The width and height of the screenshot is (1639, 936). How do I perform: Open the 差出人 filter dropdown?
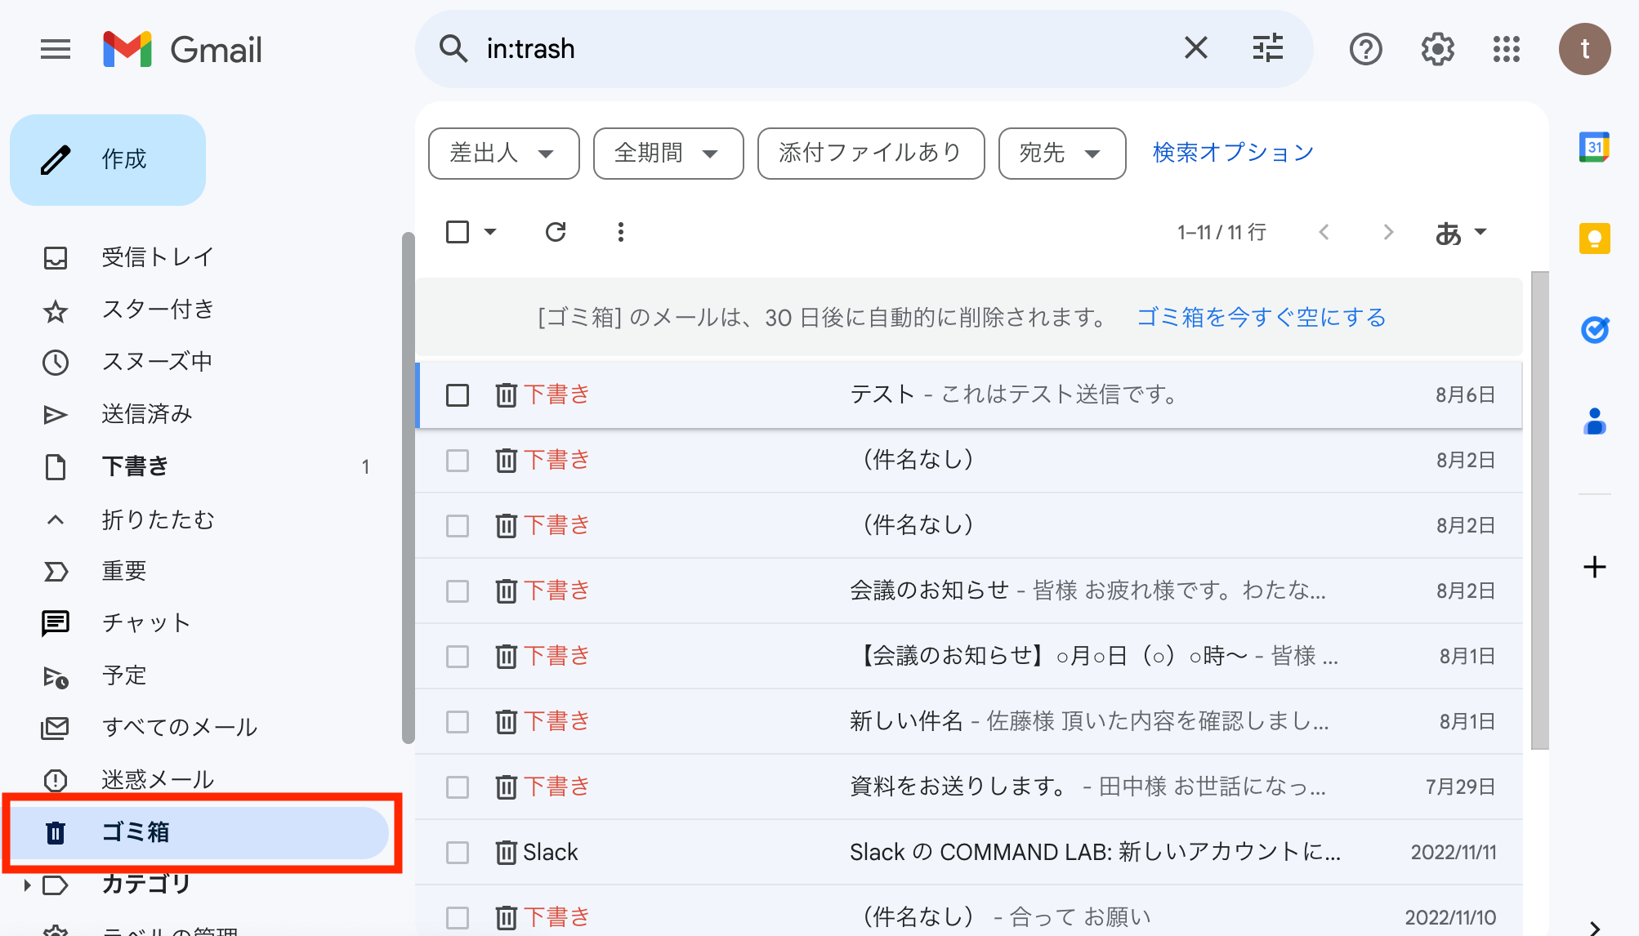[x=503, y=153]
